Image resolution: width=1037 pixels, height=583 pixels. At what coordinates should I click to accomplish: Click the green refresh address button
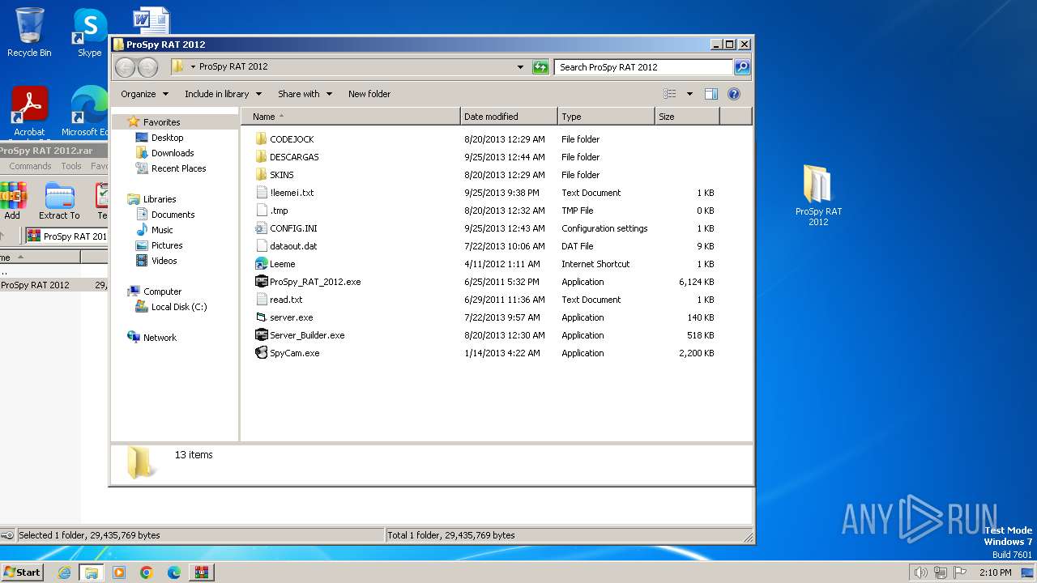click(540, 67)
